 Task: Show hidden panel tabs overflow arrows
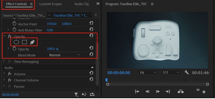pos(98,4)
